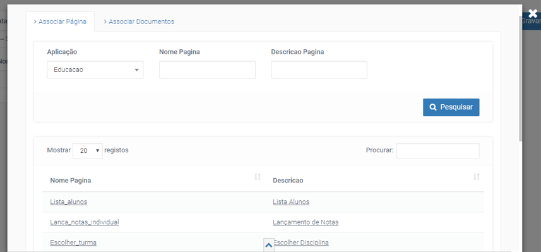Open the Escolher_turma page link
Screen dimensions: 541x252
tap(73, 243)
